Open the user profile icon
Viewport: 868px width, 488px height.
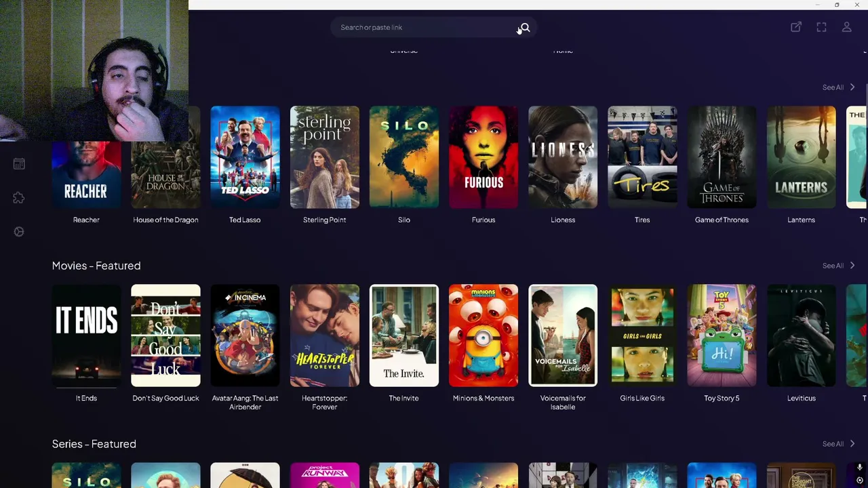click(847, 27)
